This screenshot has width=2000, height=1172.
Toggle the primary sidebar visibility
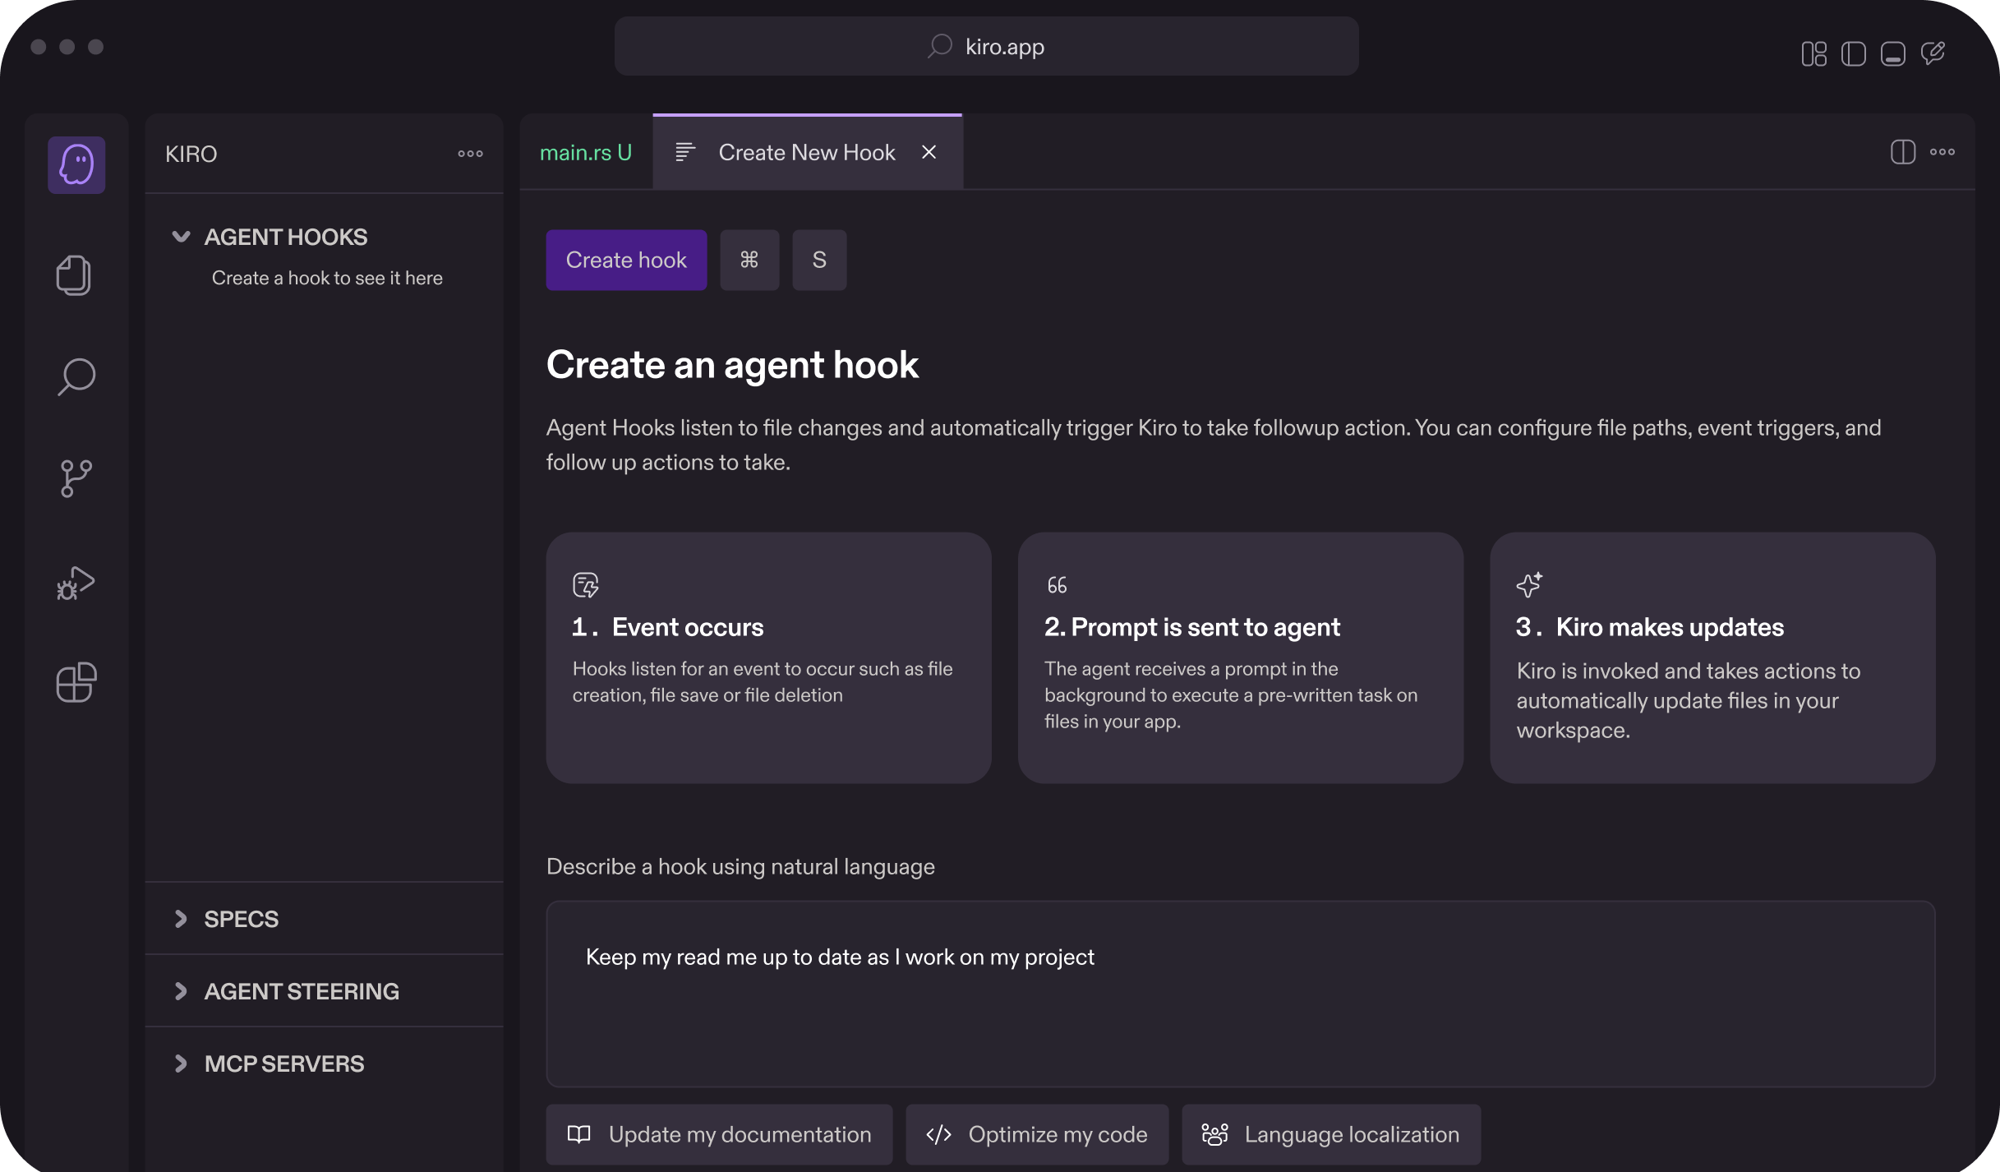coord(1854,54)
